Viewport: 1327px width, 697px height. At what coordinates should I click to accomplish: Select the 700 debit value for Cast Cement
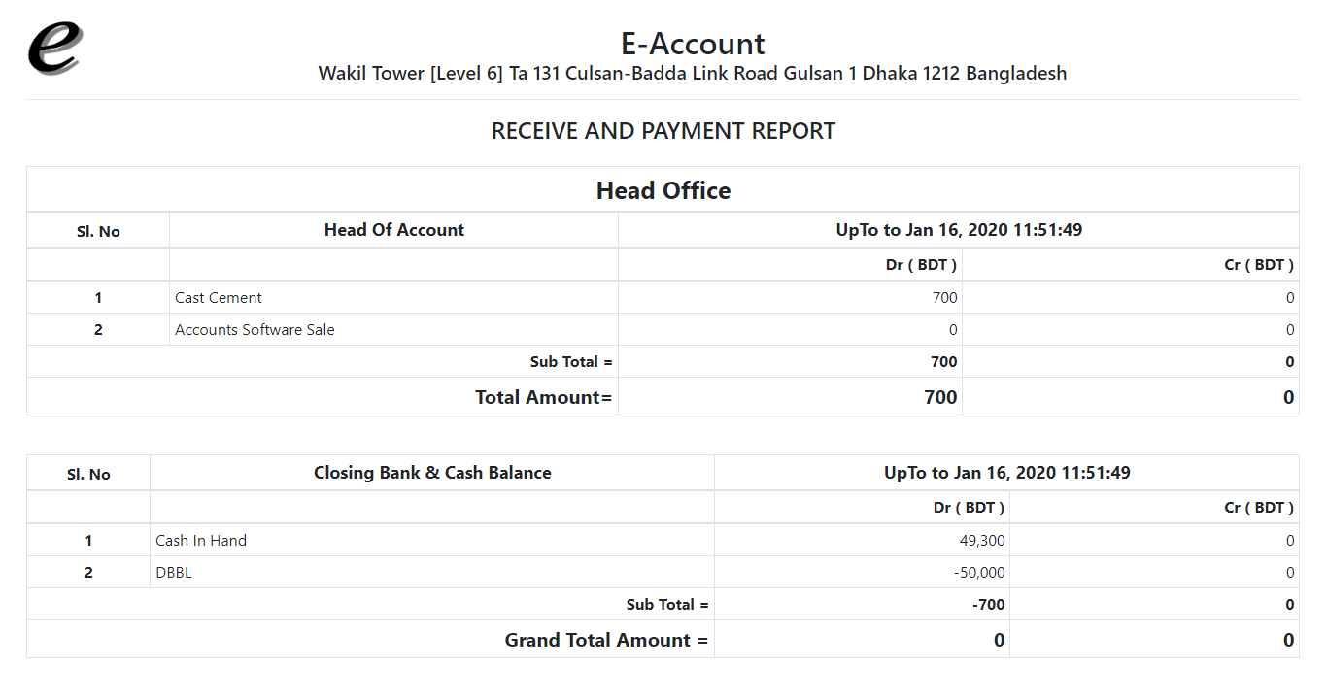tap(945, 297)
